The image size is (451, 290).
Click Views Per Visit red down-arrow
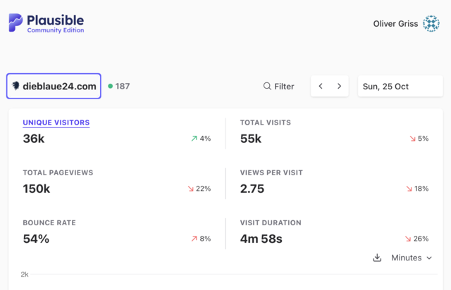(409, 189)
